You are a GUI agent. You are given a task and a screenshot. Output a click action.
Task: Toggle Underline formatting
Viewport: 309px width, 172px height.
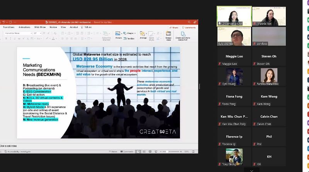pos(15,39)
